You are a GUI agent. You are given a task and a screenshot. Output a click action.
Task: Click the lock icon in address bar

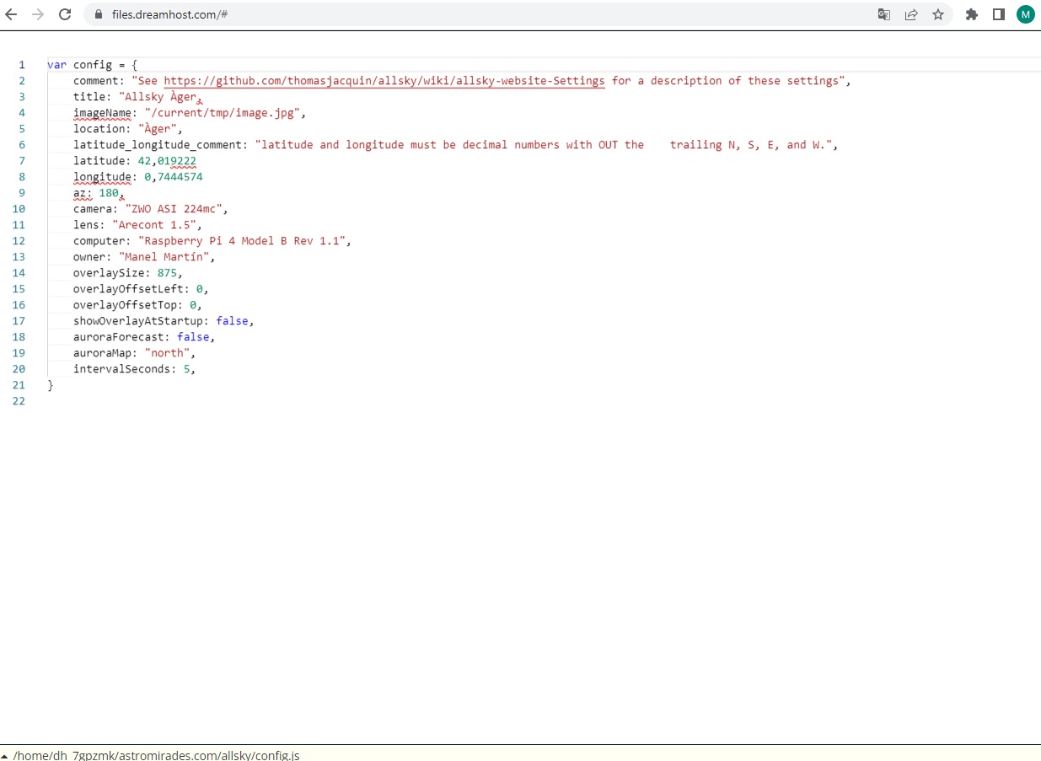[x=98, y=14]
